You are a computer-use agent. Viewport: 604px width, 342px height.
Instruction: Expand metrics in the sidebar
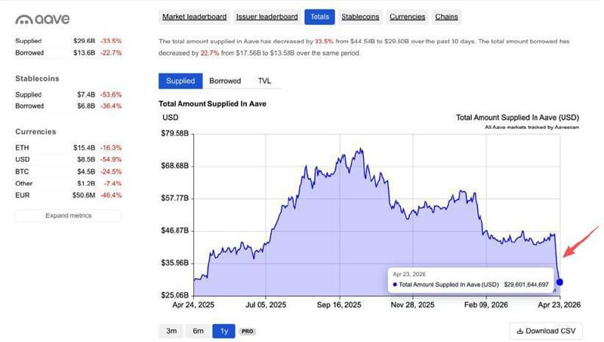(68, 215)
